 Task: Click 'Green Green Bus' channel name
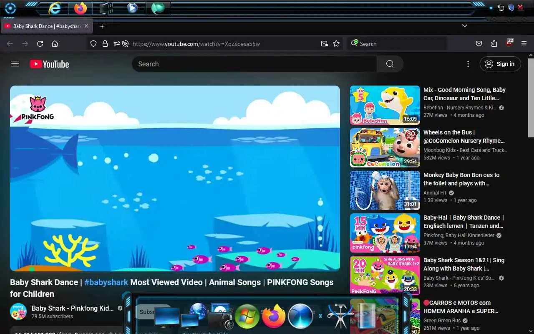click(442, 321)
